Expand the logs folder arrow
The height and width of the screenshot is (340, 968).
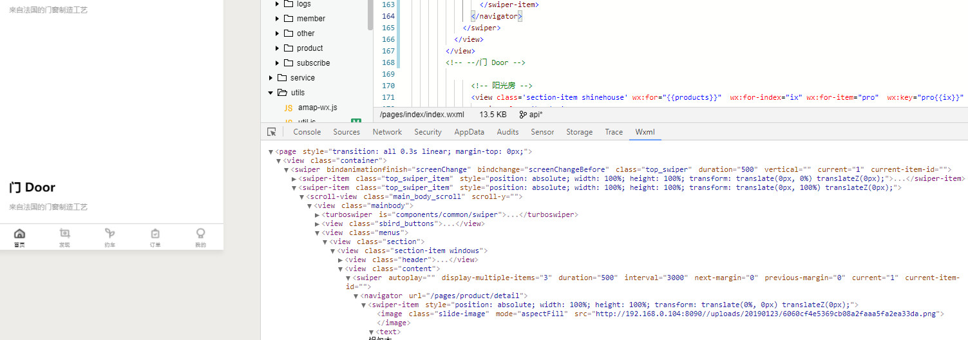pos(278,4)
